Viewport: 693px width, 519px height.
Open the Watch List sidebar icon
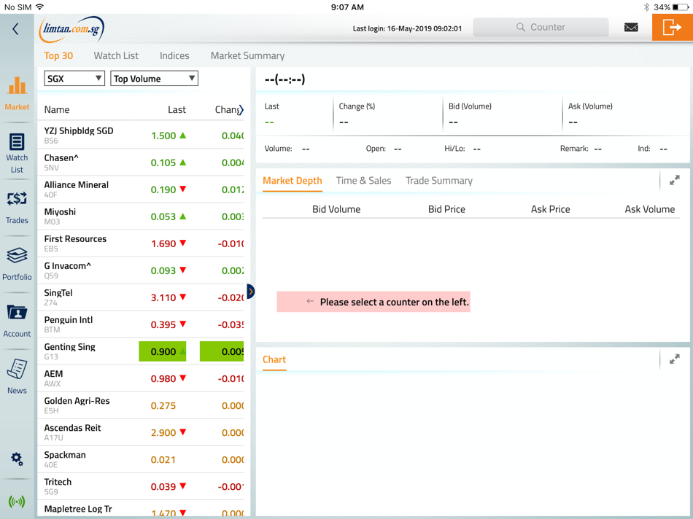pos(17,153)
